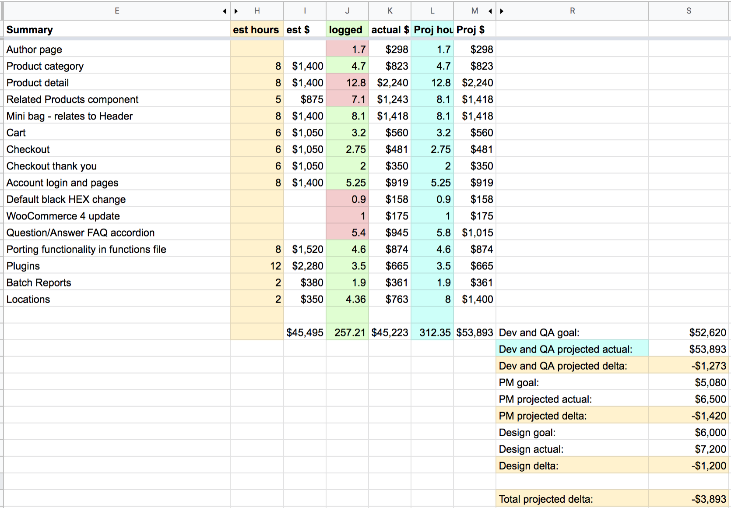
Task: Click the $2,280 est cell for Plugins
Action: [x=305, y=265]
